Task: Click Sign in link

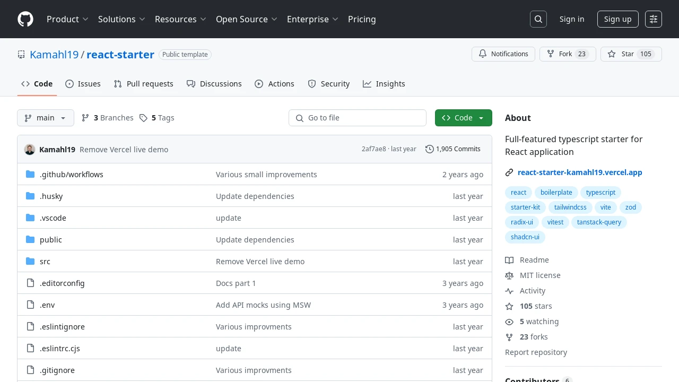Action: click(x=572, y=19)
